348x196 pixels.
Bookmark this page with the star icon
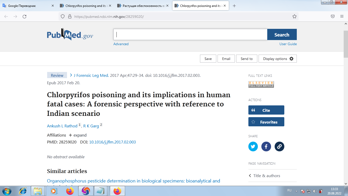(294, 16)
